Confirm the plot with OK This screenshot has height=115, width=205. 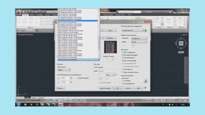pyautogui.click(x=118, y=88)
